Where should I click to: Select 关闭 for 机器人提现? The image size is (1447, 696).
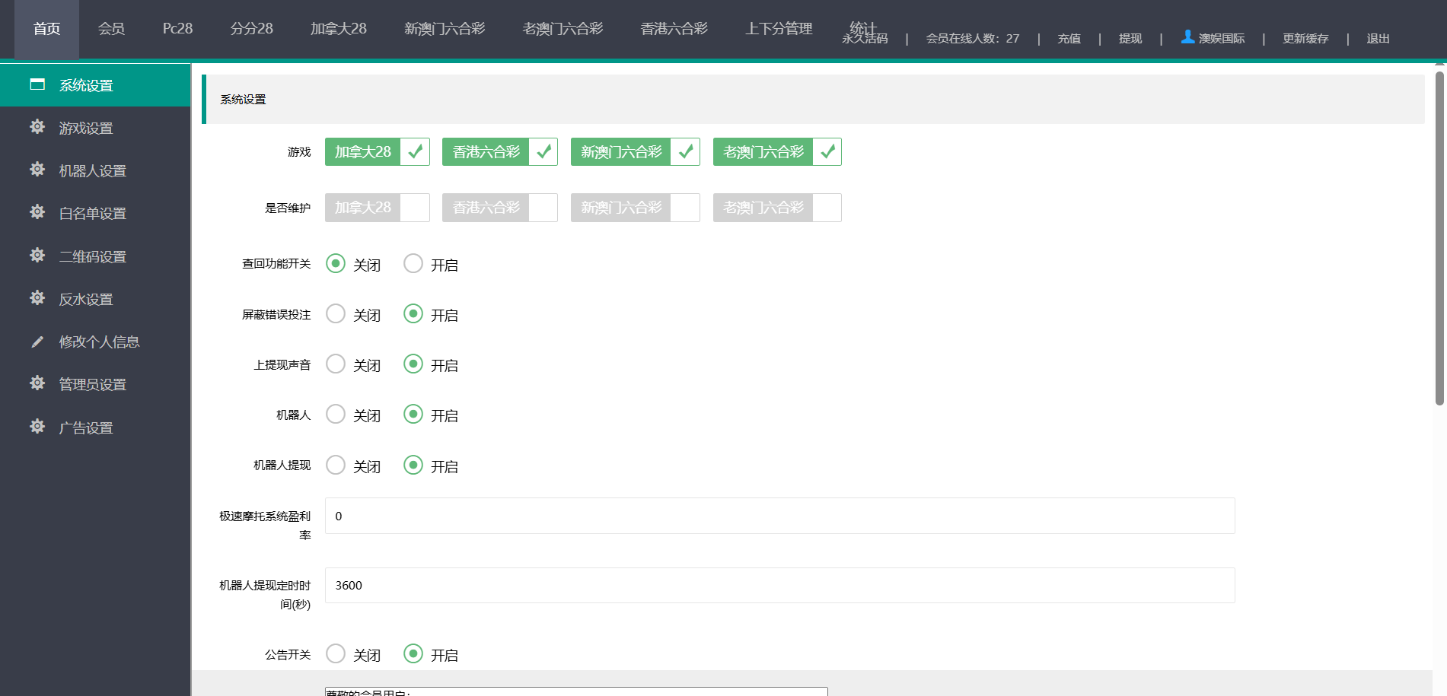click(336, 466)
